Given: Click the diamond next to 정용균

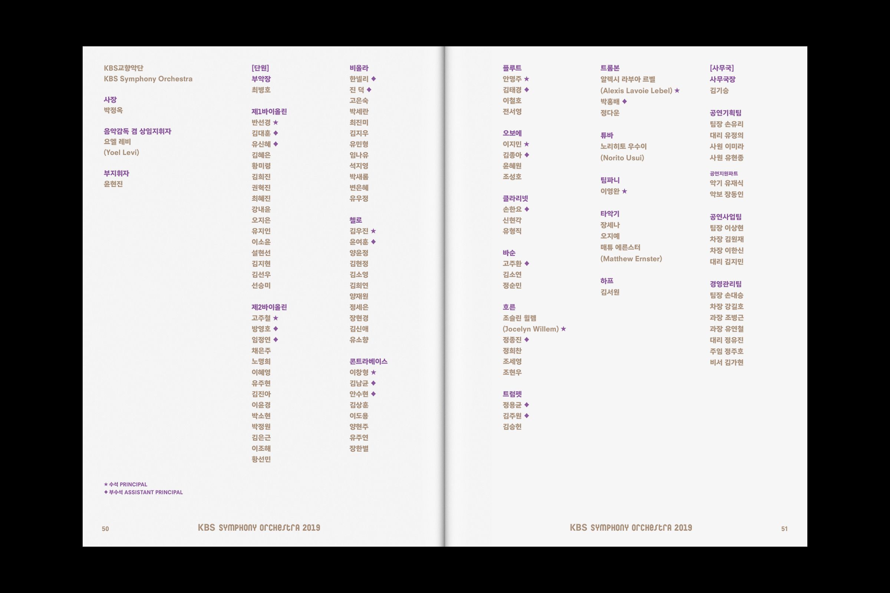Looking at the screenshot, I should click(526, 405).
